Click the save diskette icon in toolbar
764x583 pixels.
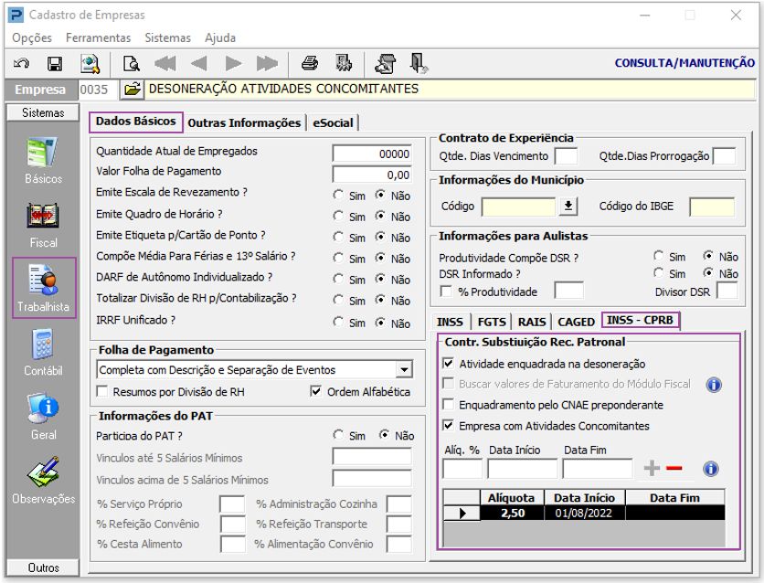54,63
